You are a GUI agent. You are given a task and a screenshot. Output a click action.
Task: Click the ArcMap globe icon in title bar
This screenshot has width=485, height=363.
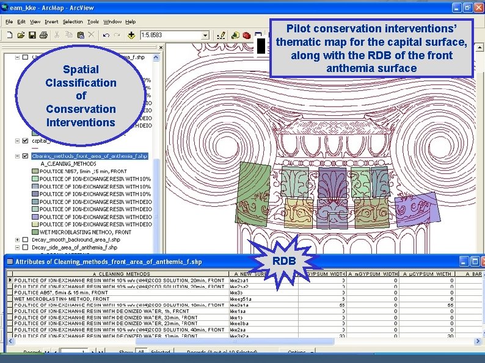click(x=5, y=7)
